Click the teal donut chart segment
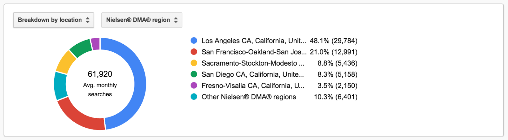This screenshot has width=508, height=140. click(60, 86)
